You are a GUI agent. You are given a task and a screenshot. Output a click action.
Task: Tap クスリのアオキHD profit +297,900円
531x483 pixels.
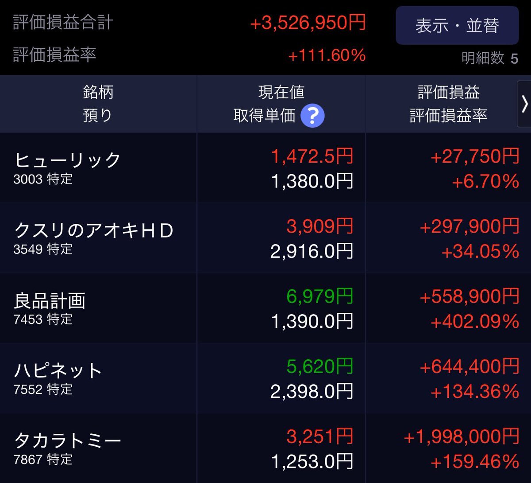(469, 226)
